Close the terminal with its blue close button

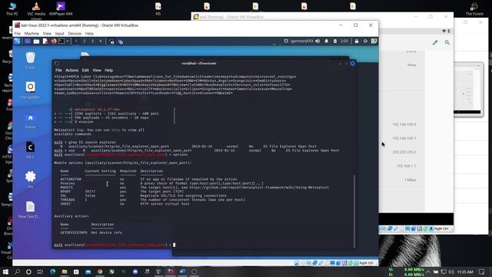[x=352, y=63]
